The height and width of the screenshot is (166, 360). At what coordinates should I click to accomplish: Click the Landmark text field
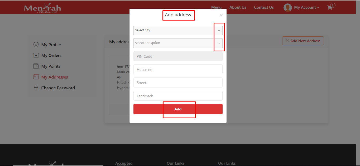point(178,96)
